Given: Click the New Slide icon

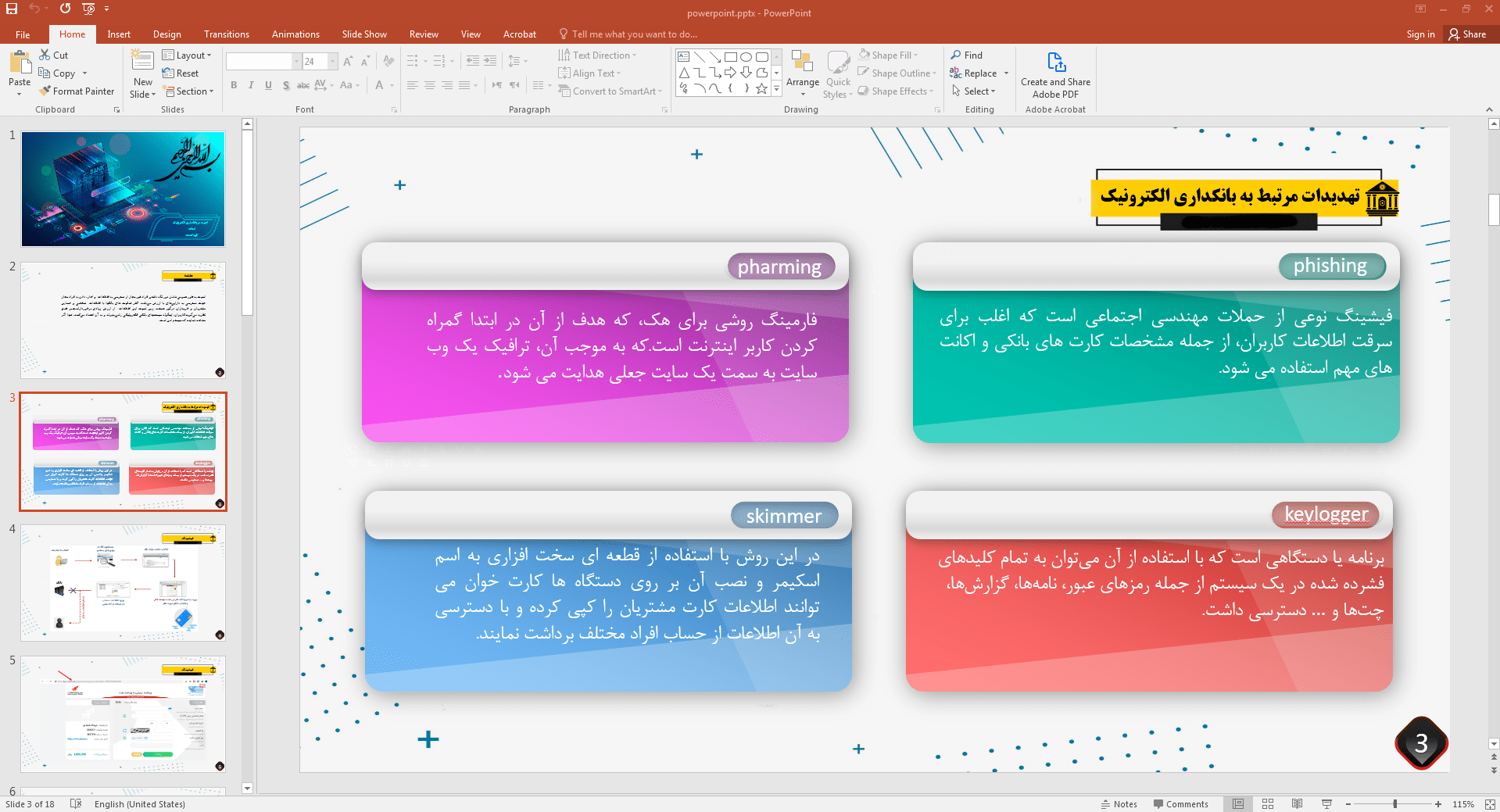Looking at the screenshot, I should click(142, 61).
